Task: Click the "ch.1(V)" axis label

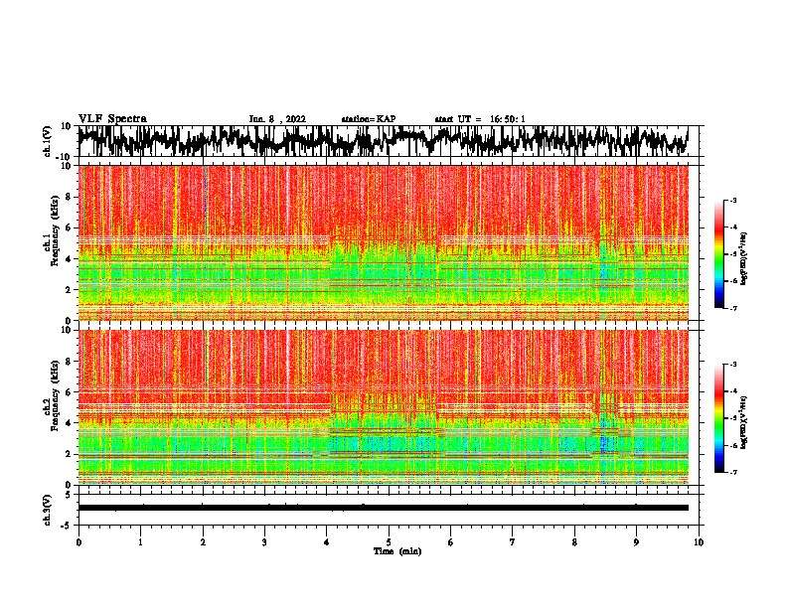Action: coord(48,142)
